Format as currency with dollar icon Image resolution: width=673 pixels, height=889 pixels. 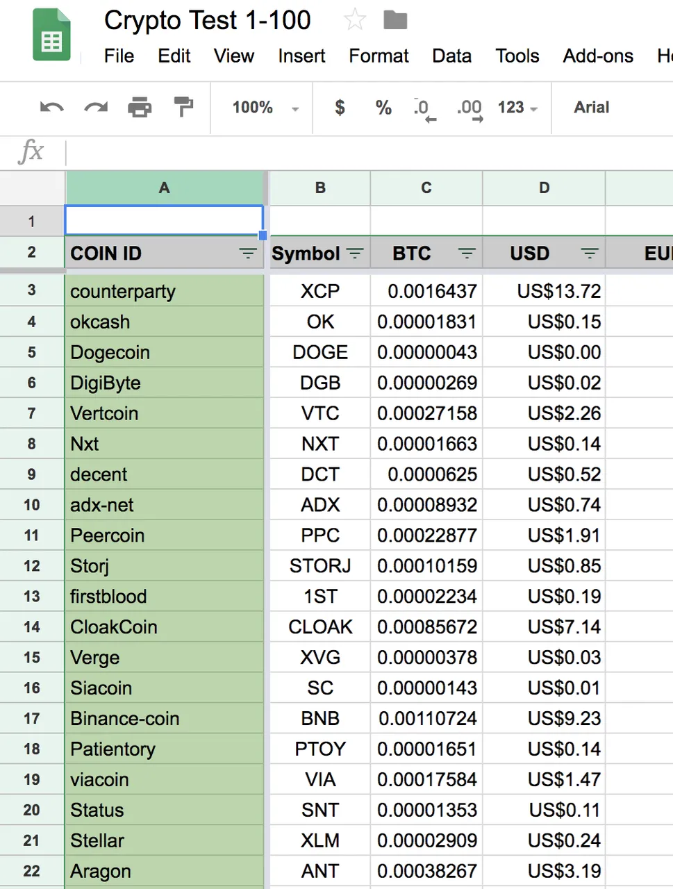(x=340, y=107)
